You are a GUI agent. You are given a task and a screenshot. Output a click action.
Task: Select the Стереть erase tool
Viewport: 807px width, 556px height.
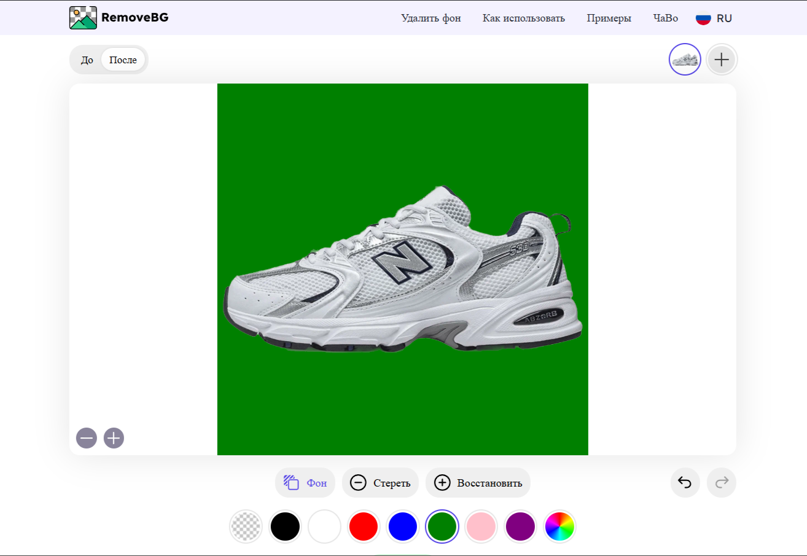coord(380,483)
